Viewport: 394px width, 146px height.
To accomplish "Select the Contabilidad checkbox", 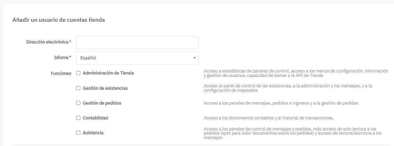I will point(78,118).
